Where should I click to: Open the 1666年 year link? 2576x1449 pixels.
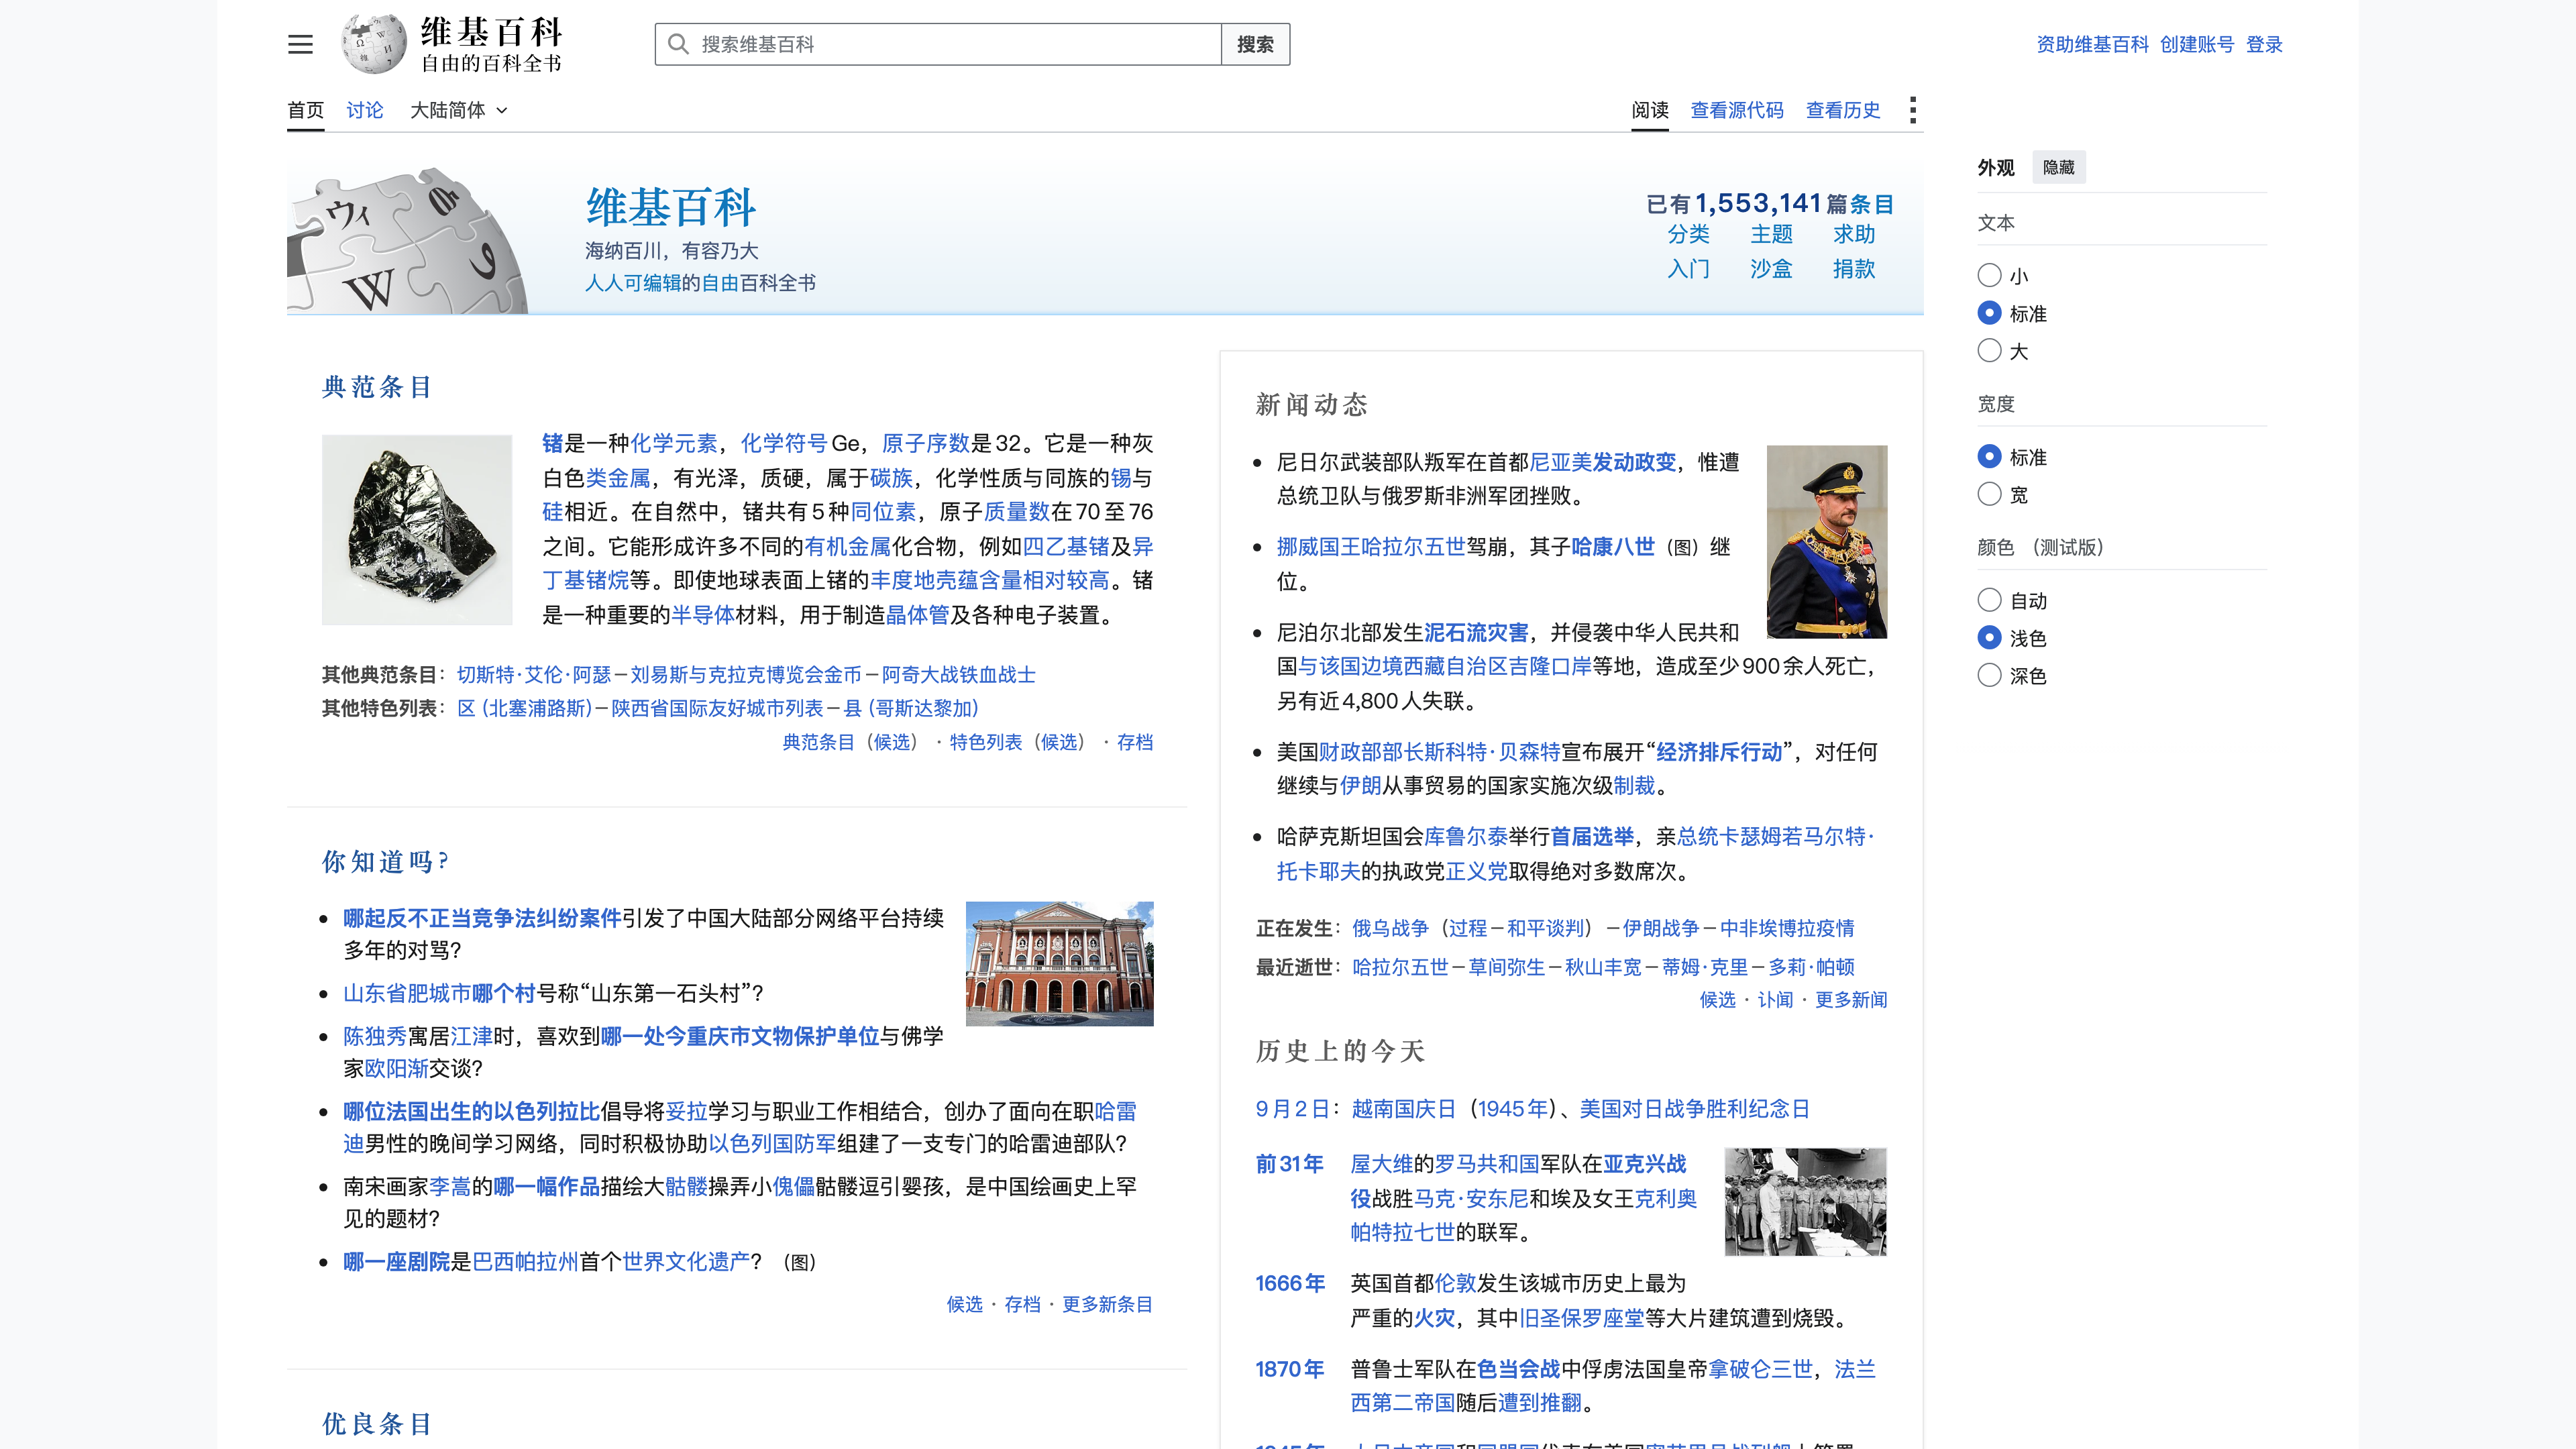click(1290, 1283)
